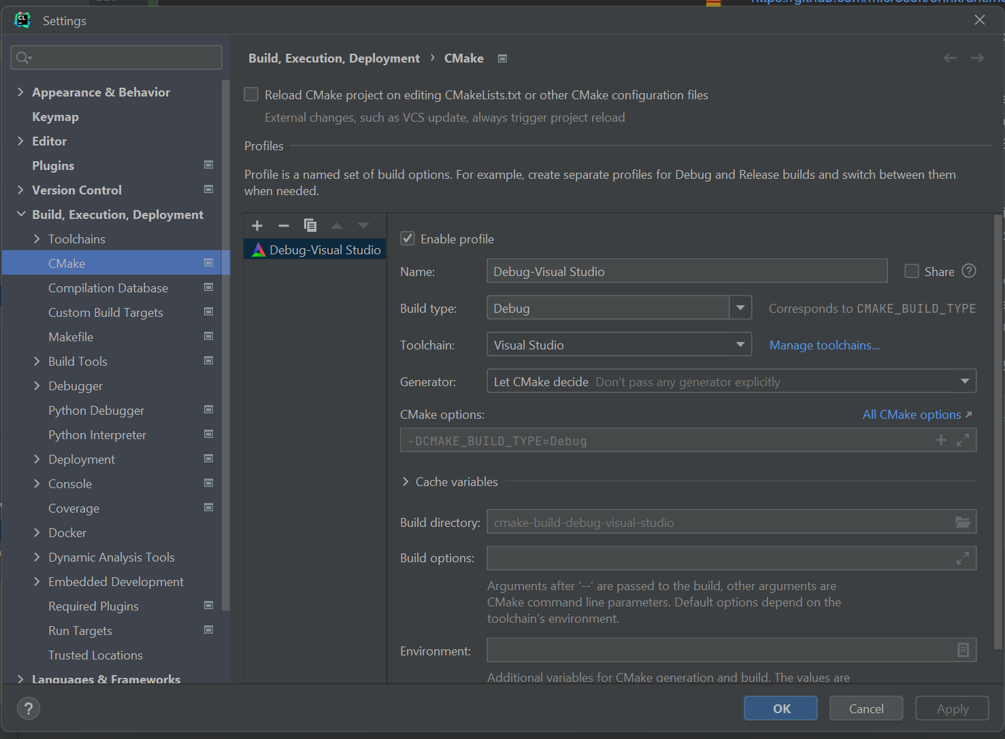Image resolution: width=1005 pixels, height=739 pixels.
Task: Click project icon next to Run Targets
Action: coord(209,630)
